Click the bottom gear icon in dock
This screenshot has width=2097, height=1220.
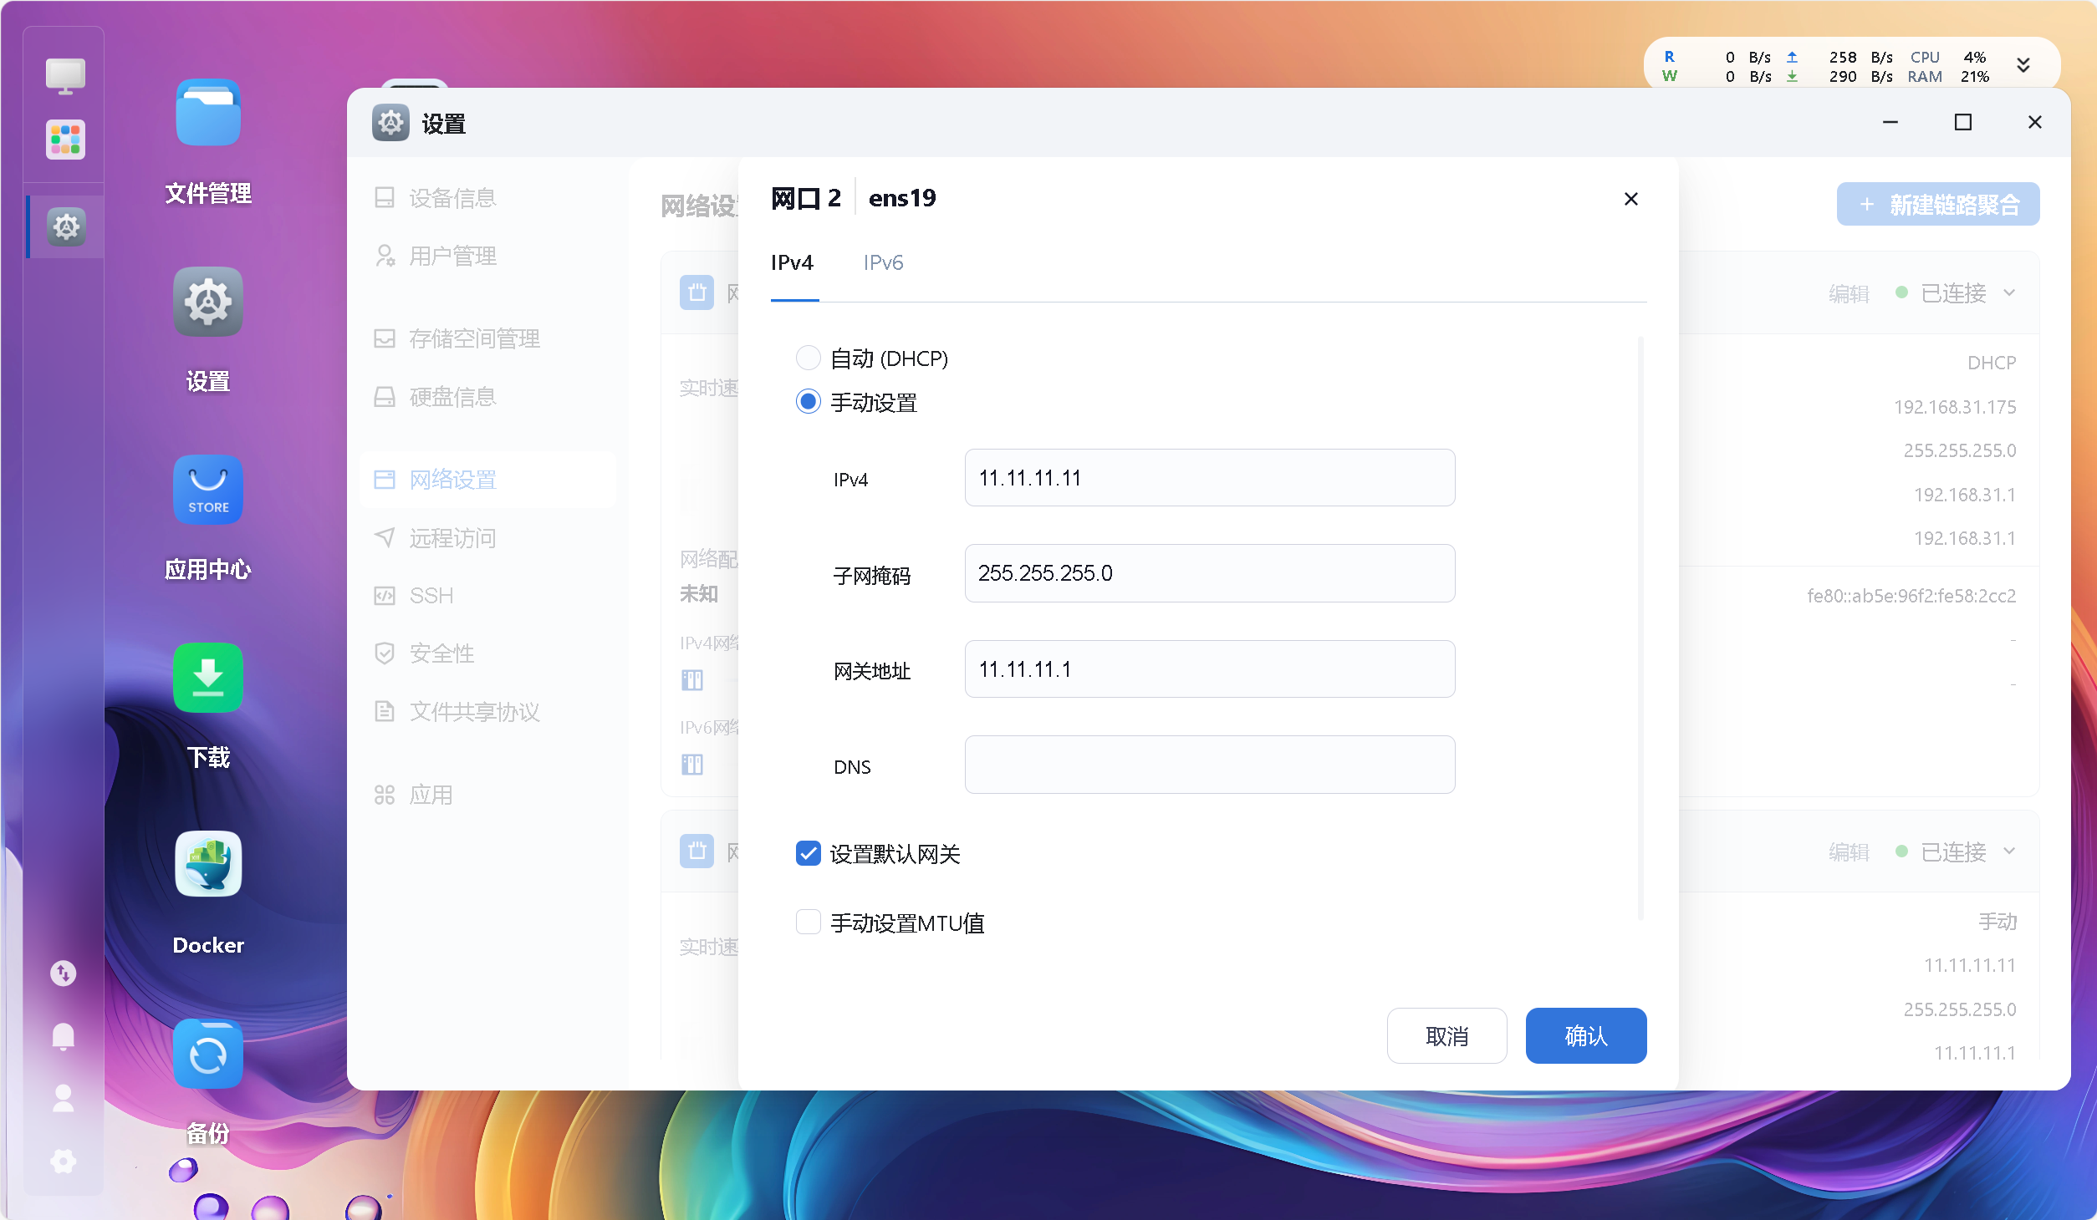[x=64, y=1161]
